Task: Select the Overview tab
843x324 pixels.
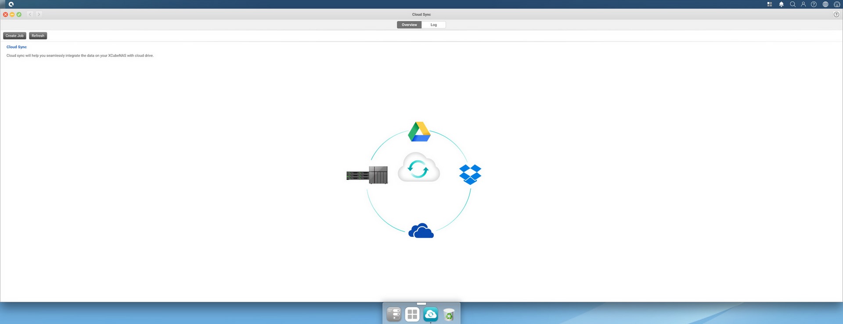Action: 409,25
